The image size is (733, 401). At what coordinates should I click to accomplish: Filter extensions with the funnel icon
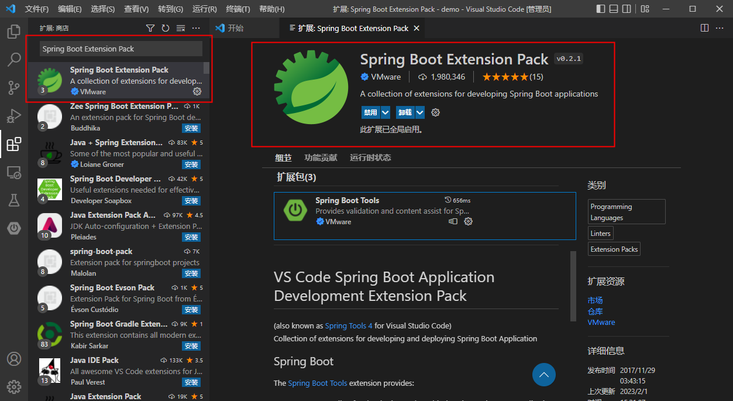[x=150, y=28]
